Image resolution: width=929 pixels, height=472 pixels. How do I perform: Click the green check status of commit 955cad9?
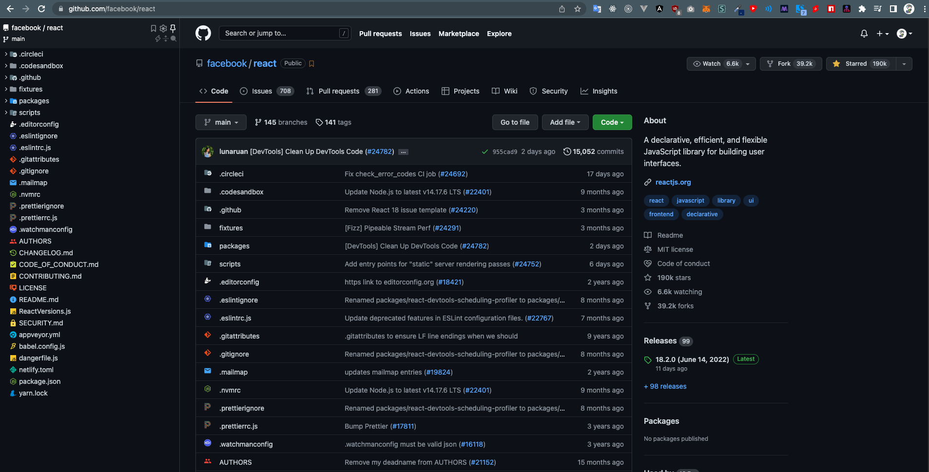coord(485,151)
